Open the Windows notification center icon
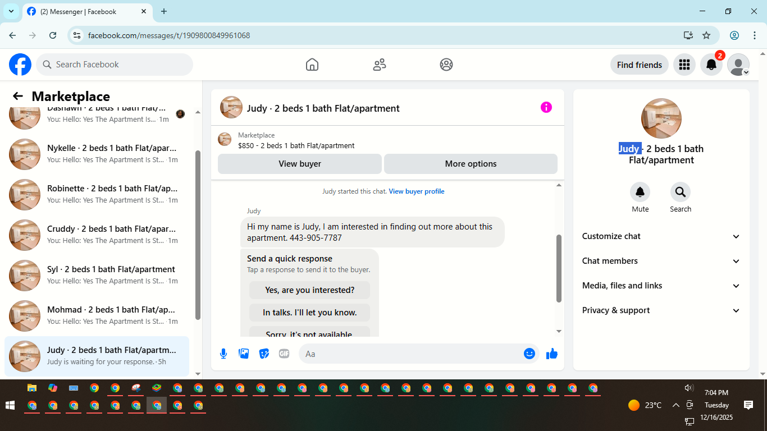767x431 pixels. [x=748, y=405]
